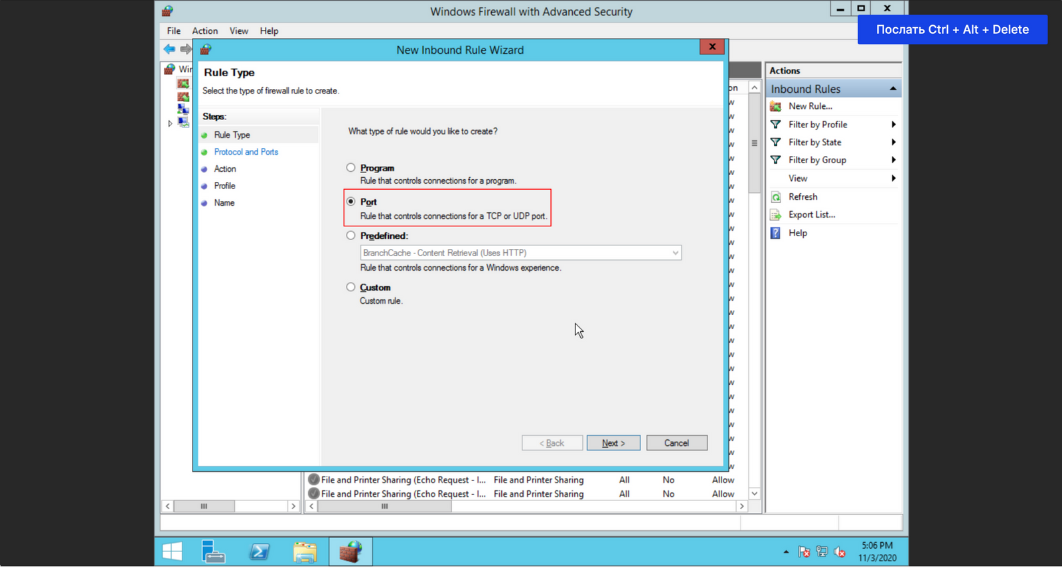Viewport: 1062px width, 568px height.
Task: Collapse the Inbound Rules actions section
Action: pyautogui.click(x=893, y=89)
